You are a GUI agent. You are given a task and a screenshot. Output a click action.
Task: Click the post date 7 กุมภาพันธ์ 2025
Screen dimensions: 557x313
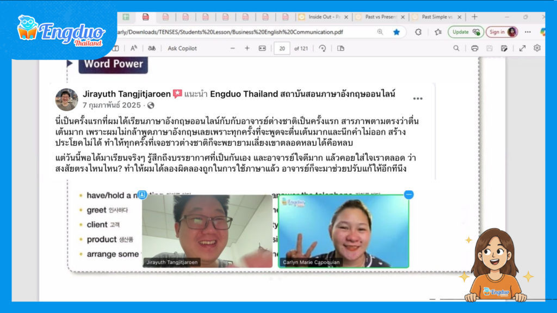[112, 105]
